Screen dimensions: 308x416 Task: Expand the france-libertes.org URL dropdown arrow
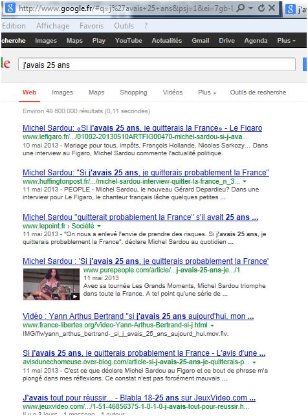tap(212, 325)
